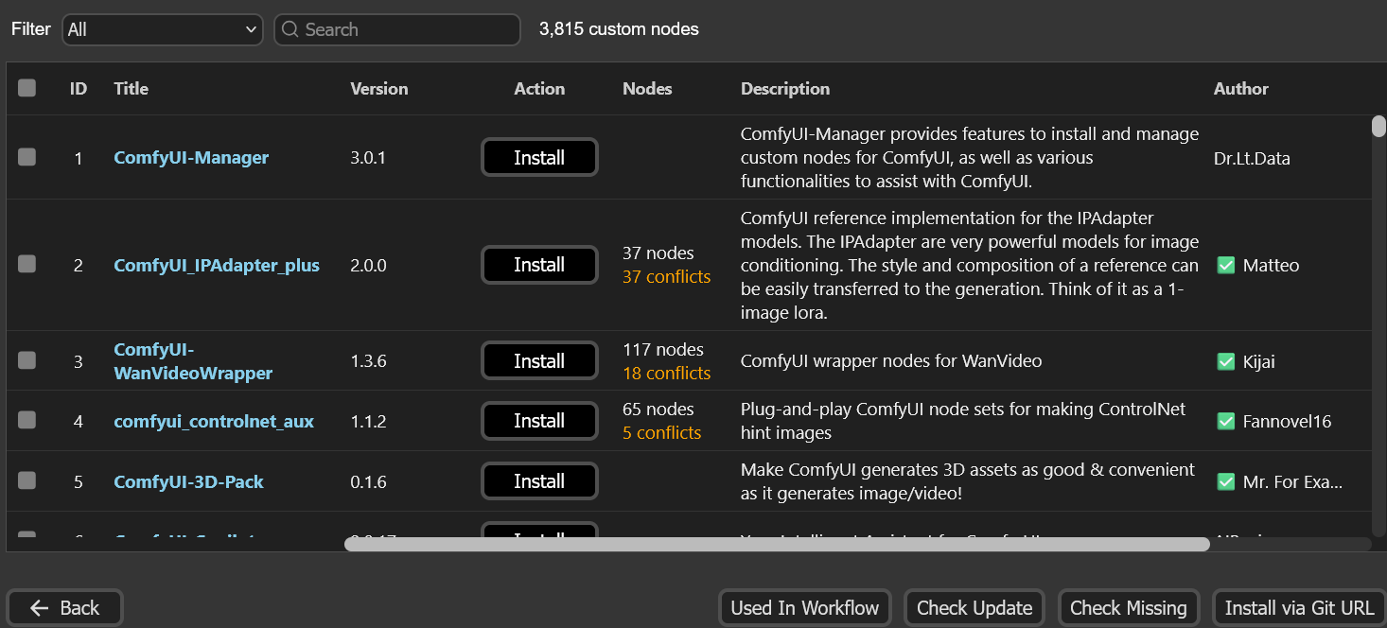
Task: Click the 3,815 custom nodes text
Action: pos(619,29)
